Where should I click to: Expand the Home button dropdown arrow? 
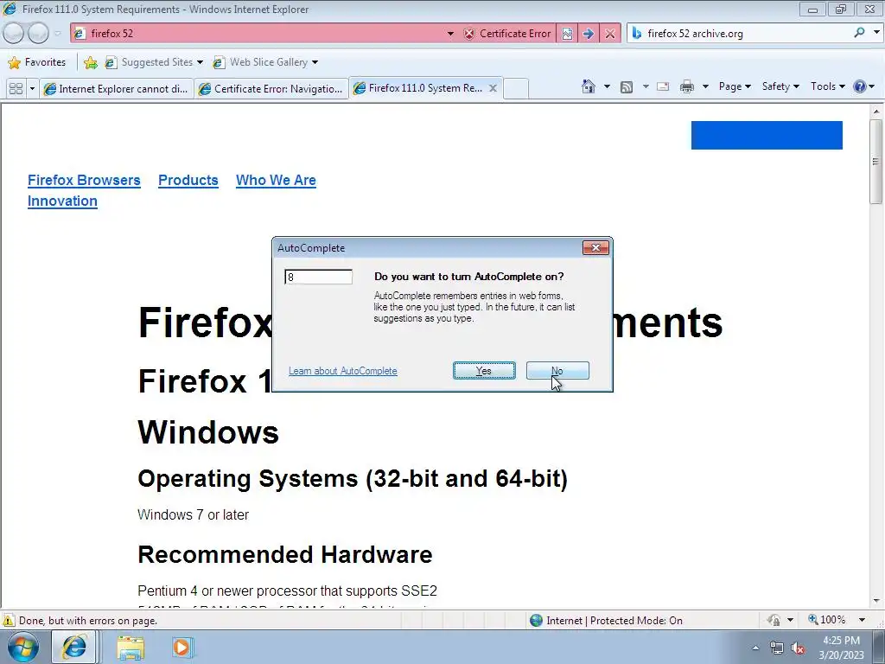(607, 86)
